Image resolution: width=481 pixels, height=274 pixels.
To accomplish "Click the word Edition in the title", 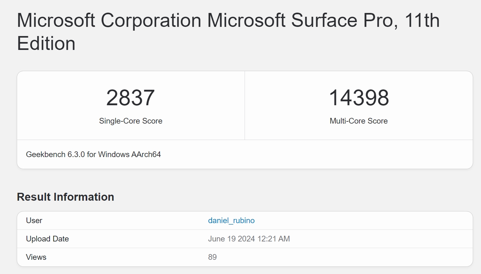I will [x=46, y=44].
